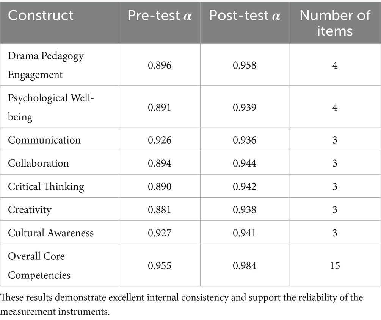Select the Overall Core Competencies cell
This screenshot has width=381, height=320.
point(39,265)
